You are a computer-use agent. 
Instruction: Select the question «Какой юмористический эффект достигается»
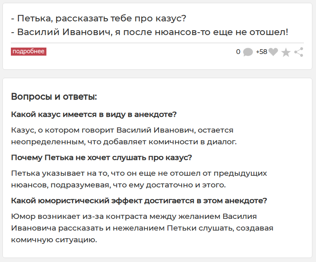coord(139,201)
